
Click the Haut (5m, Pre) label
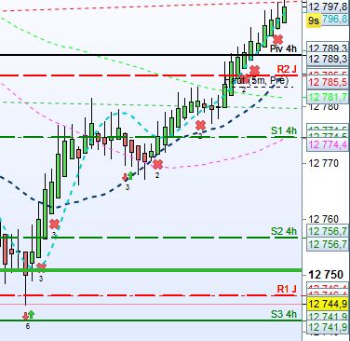[257, 80]
